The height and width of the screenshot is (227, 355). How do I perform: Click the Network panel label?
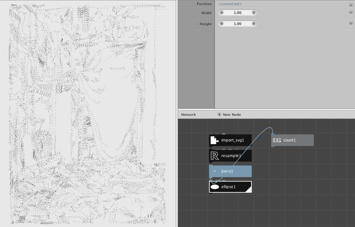point(189,115)
